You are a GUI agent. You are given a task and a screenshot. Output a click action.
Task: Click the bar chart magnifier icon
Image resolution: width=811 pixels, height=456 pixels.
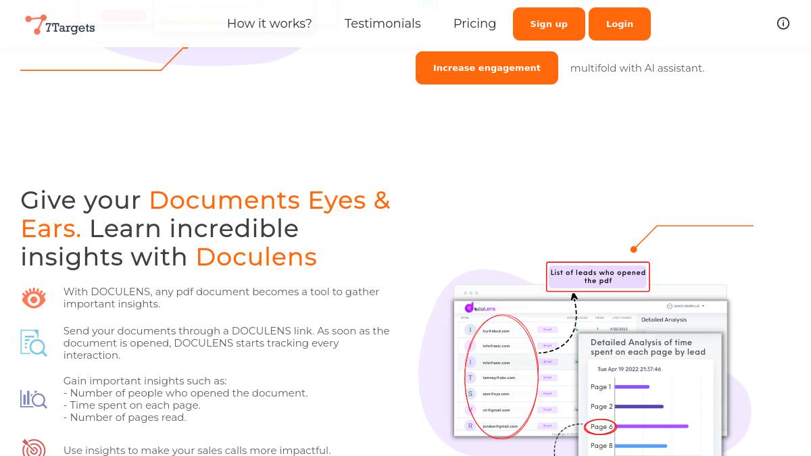coord(34,399)
